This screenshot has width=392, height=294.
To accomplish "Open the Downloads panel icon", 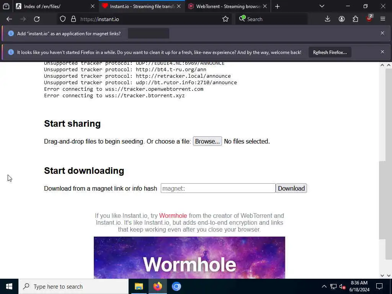I will [327, 19].
